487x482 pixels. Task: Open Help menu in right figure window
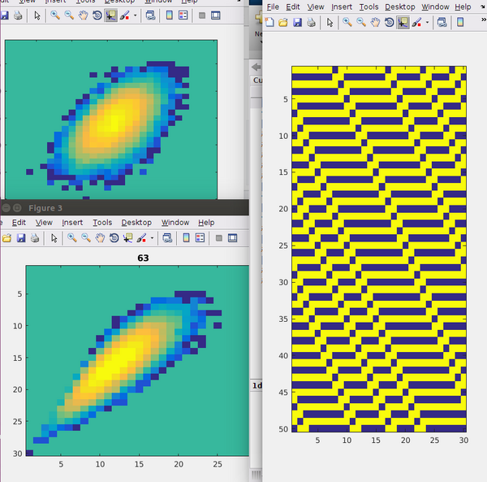click(x=463, y=7)
